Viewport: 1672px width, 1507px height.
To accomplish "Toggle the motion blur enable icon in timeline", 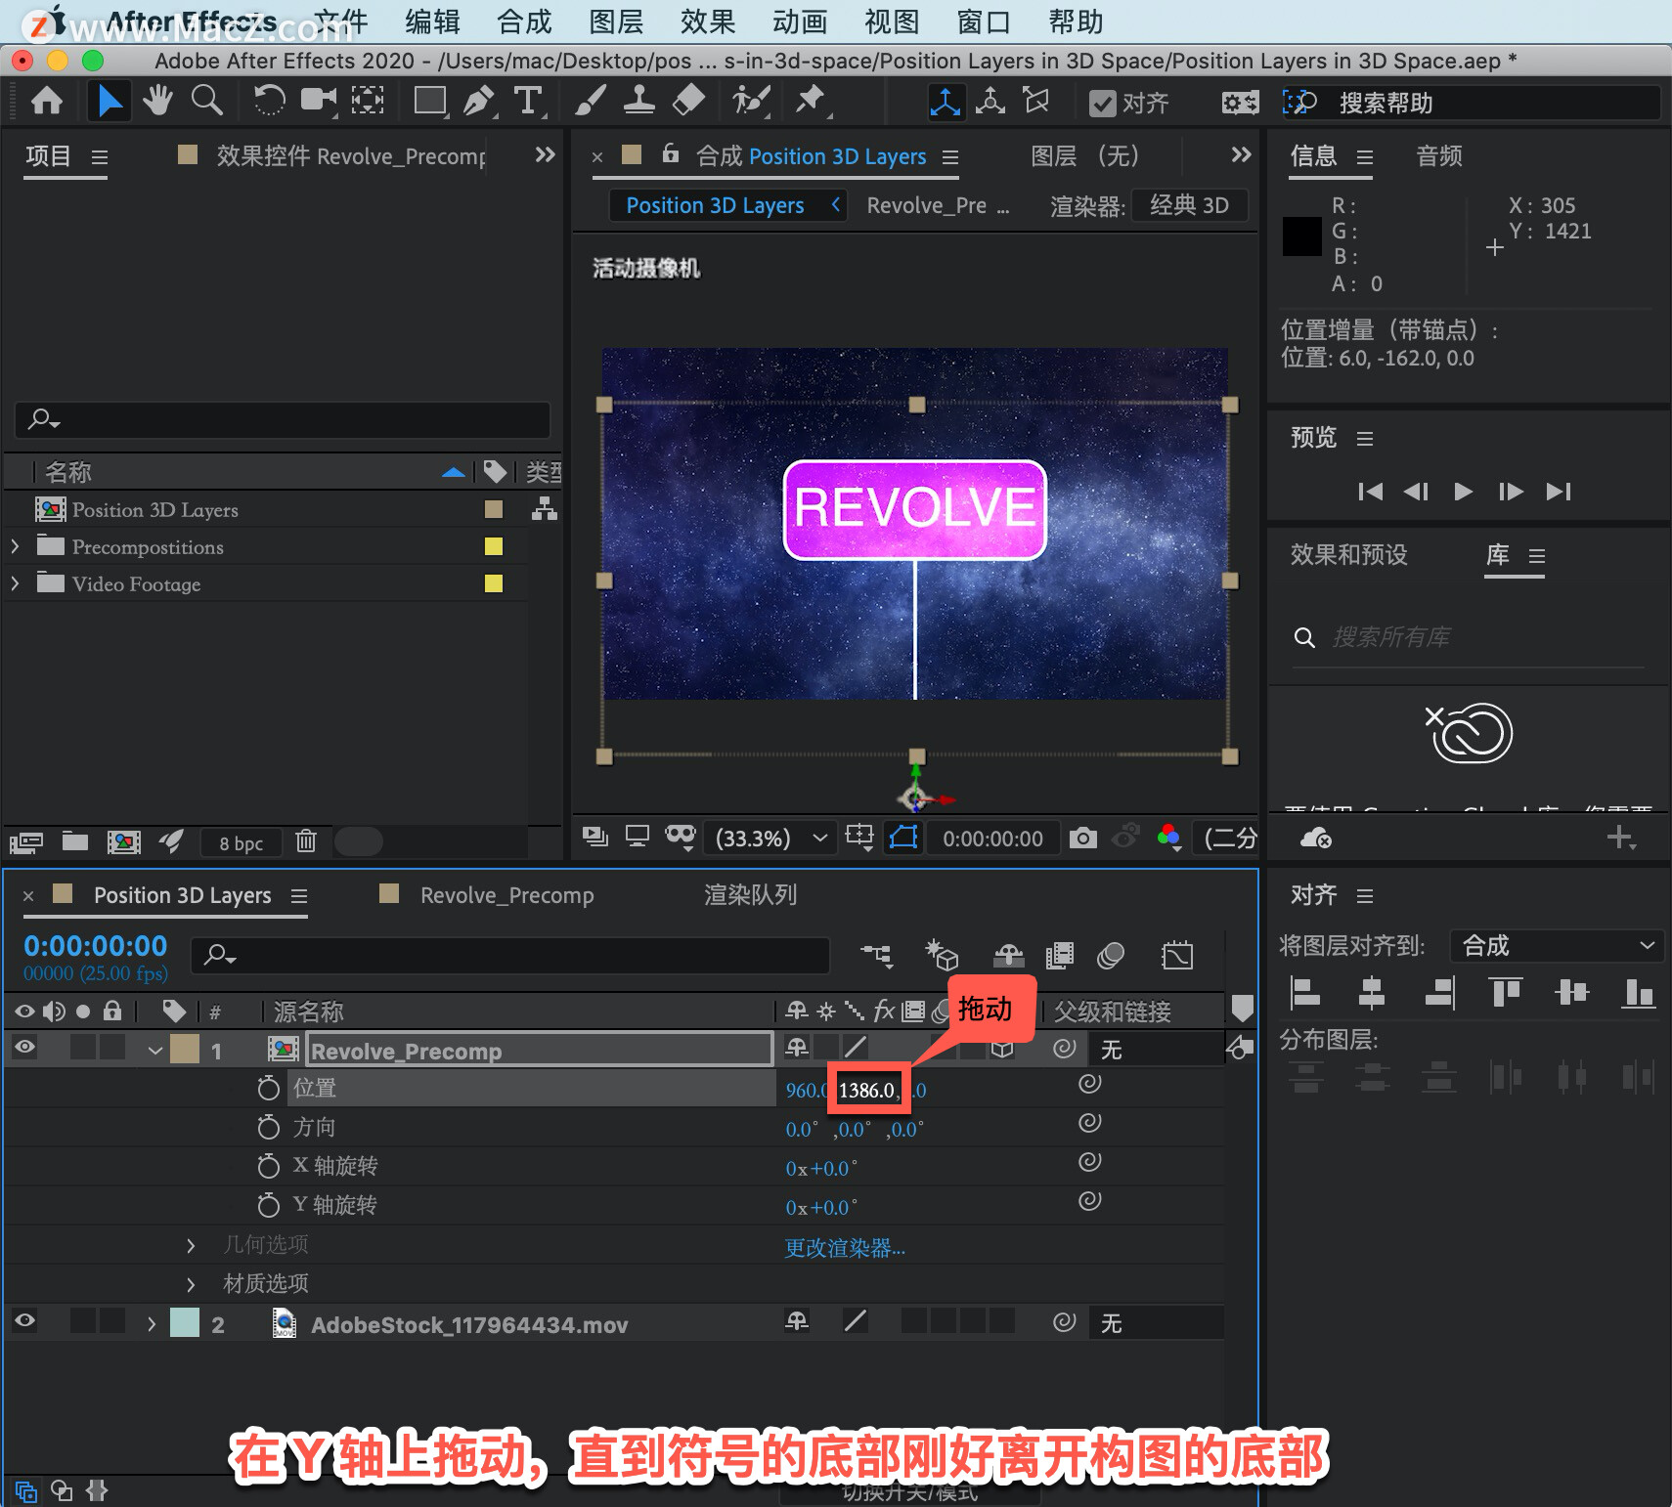I will (x=1111, y=955).
